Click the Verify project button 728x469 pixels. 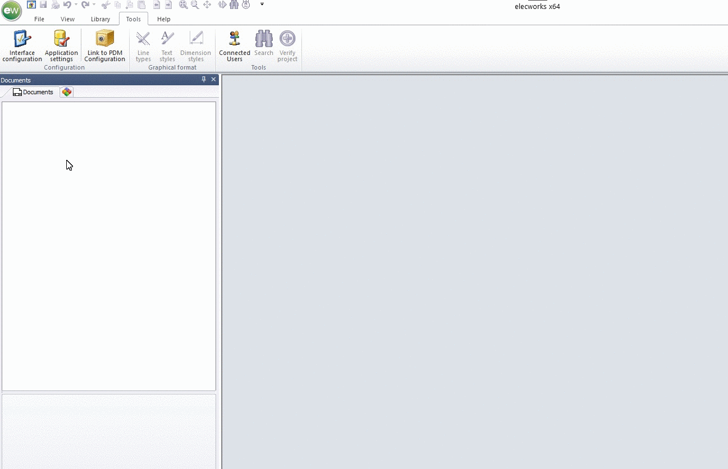point(287,46)
